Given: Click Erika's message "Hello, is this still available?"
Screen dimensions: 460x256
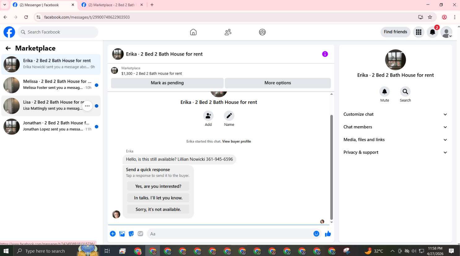Looking at the screenshot, I should 179,159.
